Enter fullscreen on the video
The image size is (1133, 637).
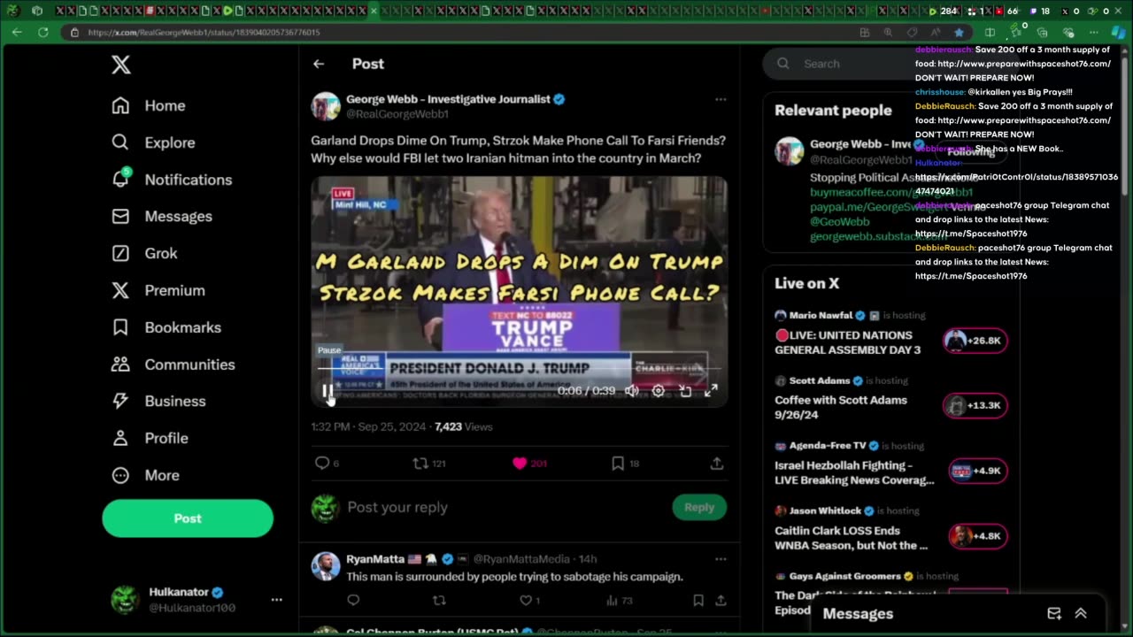point(711,390)
